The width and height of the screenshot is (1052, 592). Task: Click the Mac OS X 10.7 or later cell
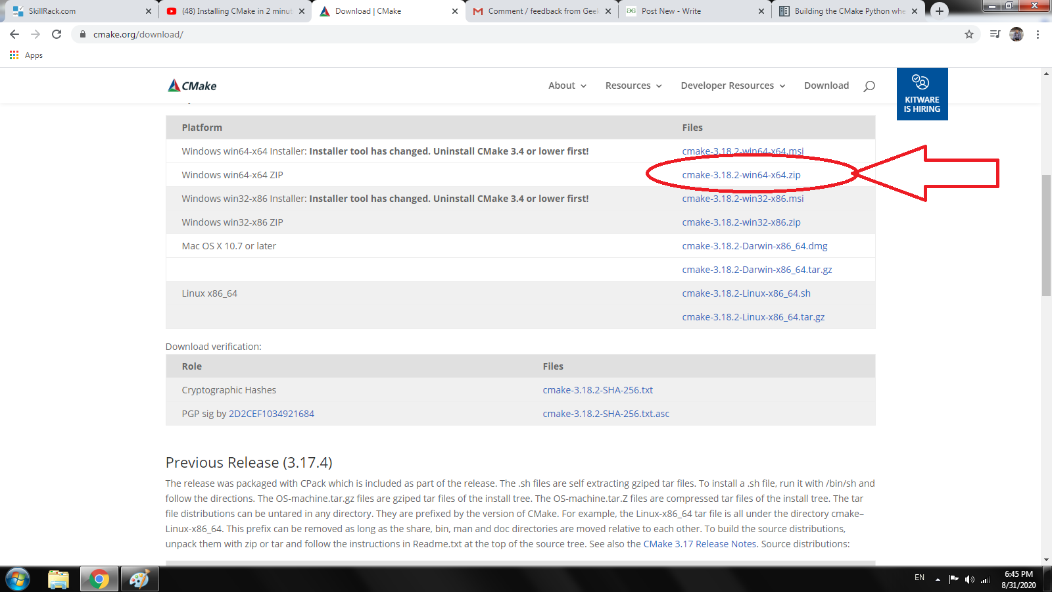tap(229, 246)
